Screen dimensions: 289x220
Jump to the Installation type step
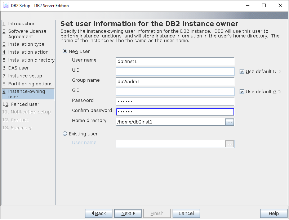(26, 44)
